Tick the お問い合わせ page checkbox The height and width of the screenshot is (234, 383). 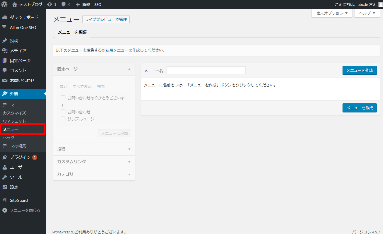(63, 112)
